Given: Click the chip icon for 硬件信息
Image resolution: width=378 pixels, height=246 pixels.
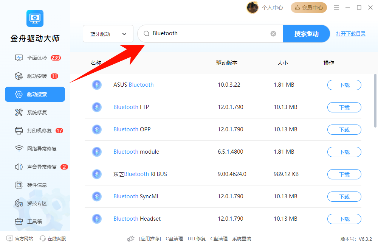Looking at the screenshot, I should click(19, 185).
